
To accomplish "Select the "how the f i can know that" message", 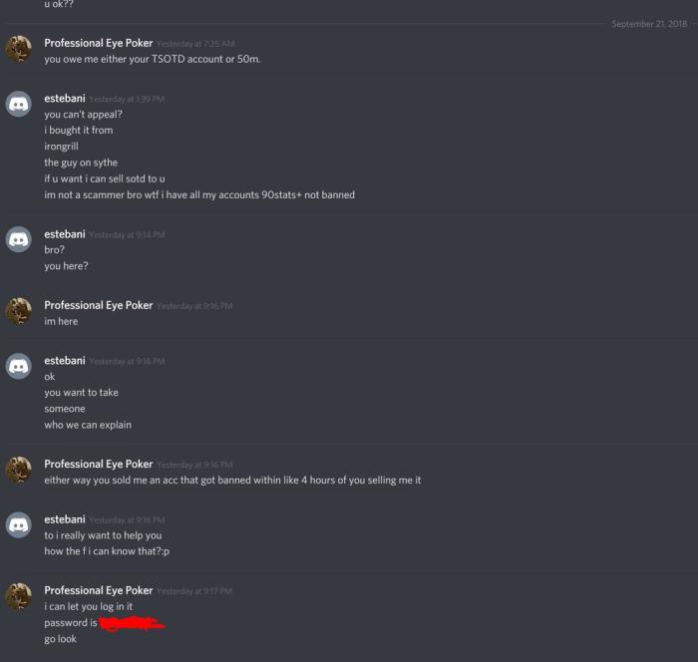I will coord(107,551).
